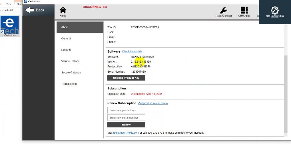
Task: Open the Reports section
Action: (80, 50)
